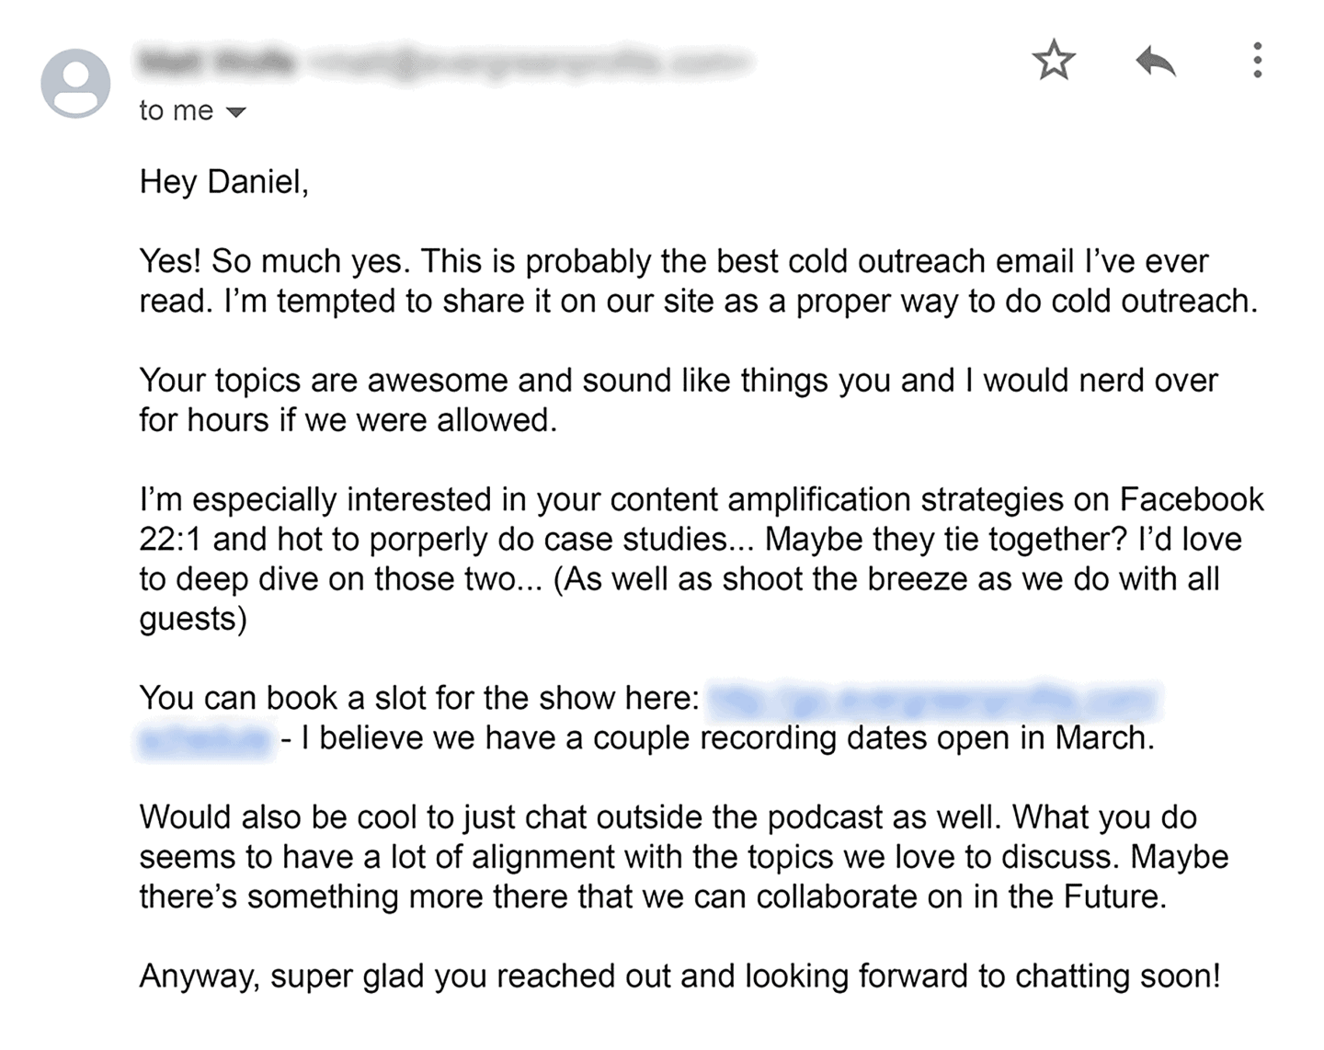The height and width of the screenshot is (1050, 1324).
Task: Click the text "Yes! So much yes."
Action: [279, 261]
